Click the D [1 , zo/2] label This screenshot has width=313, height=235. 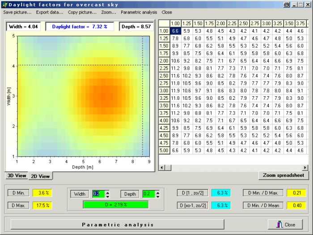192,193
